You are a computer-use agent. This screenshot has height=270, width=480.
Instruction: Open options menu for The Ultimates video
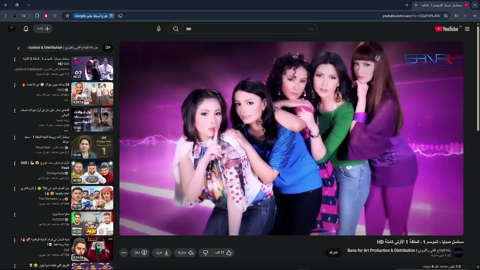pyautogui.click(x=15, y=189)
